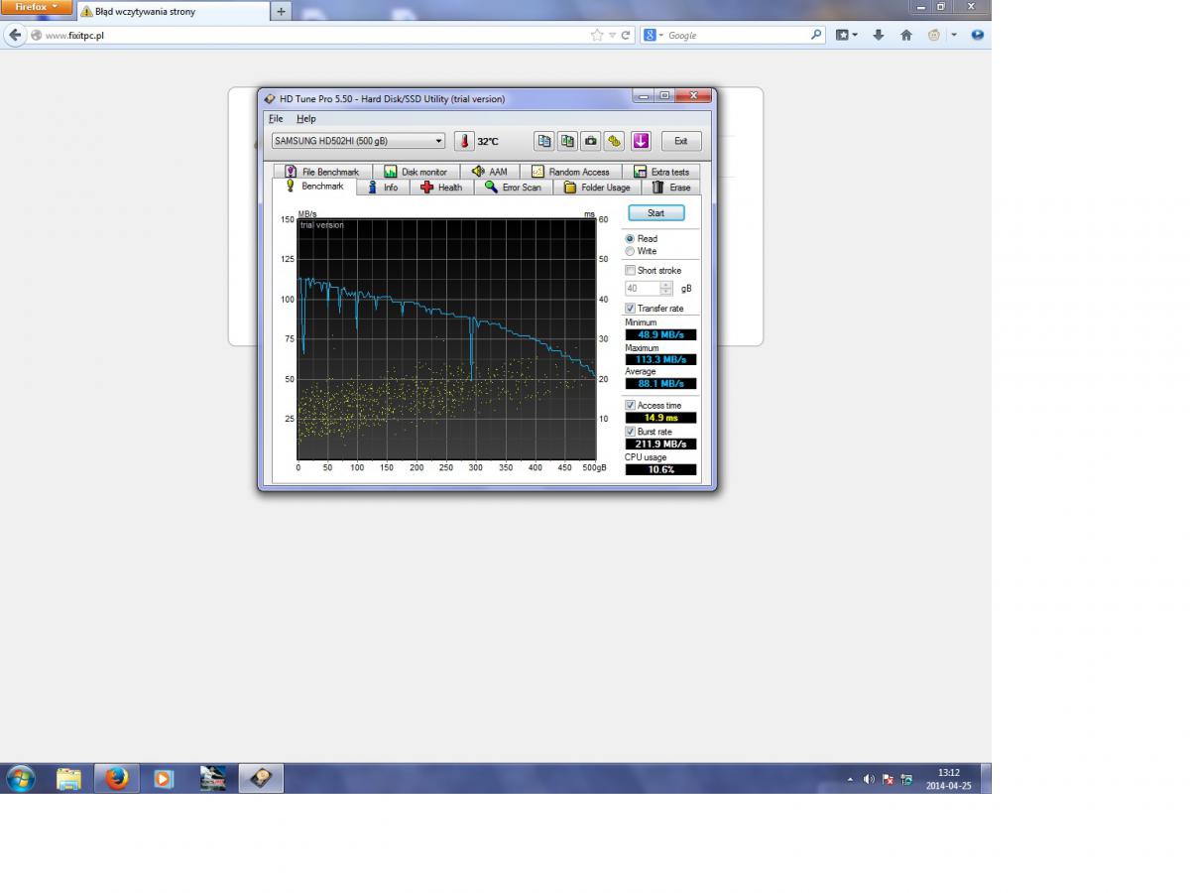Click the Greasemonkey monkey icon
This screenshot has width=1190, height=893.
pos(934,35)
